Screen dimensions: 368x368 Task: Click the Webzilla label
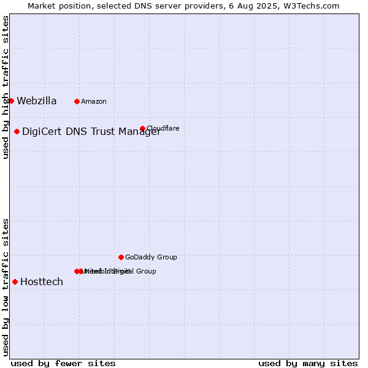[37, 101]
